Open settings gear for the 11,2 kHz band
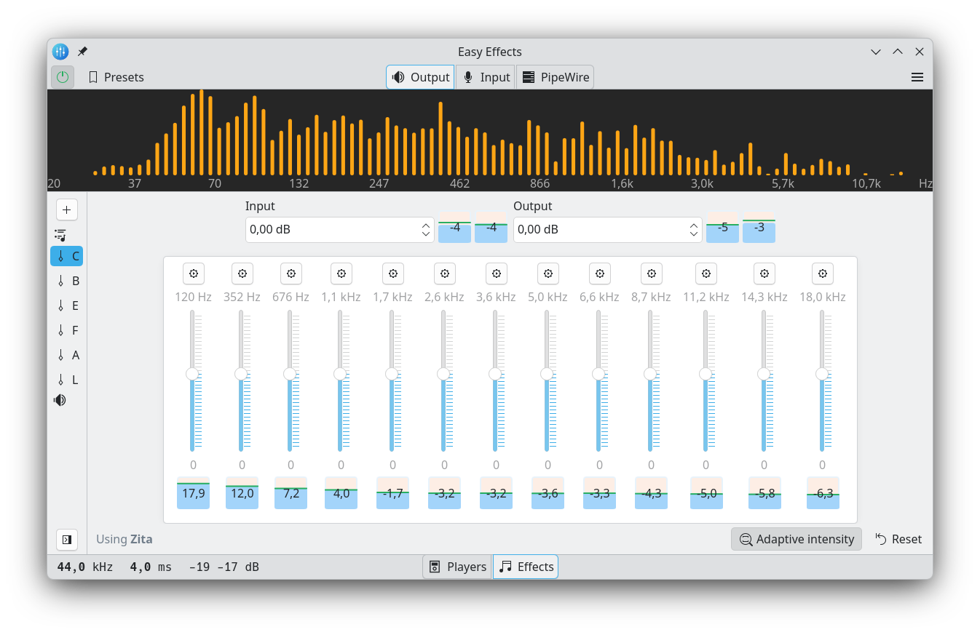This screenshot has height=635, width=980. pyautogui.click(x=706, y=273)
